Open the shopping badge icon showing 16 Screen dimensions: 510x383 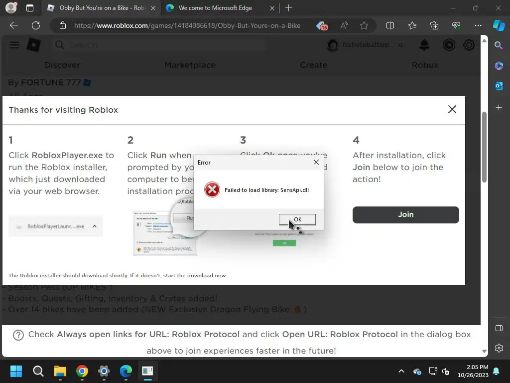[x=322, y=25]
